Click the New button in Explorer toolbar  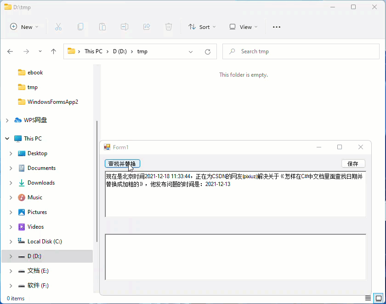(x=24, y=27)
